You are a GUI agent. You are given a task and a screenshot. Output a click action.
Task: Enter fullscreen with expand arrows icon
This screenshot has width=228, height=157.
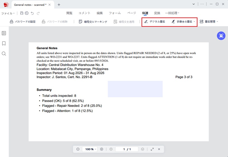(x=152, y=149)
